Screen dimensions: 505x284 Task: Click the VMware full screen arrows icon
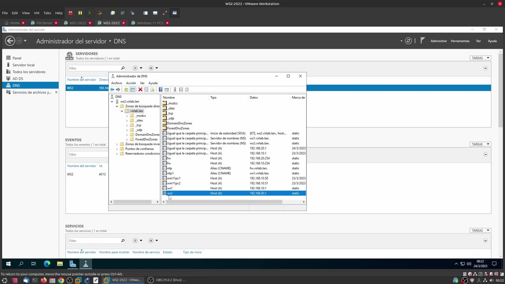pos(165,13)
